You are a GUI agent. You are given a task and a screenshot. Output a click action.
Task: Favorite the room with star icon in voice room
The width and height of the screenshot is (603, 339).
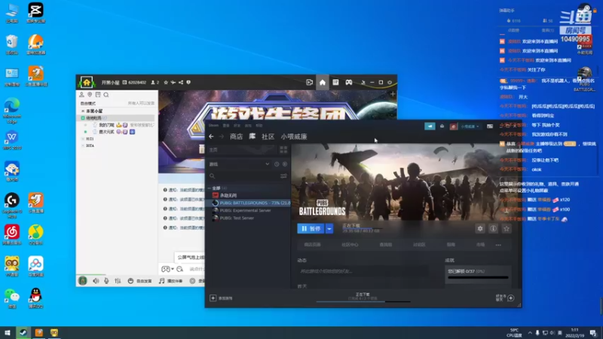166,82
